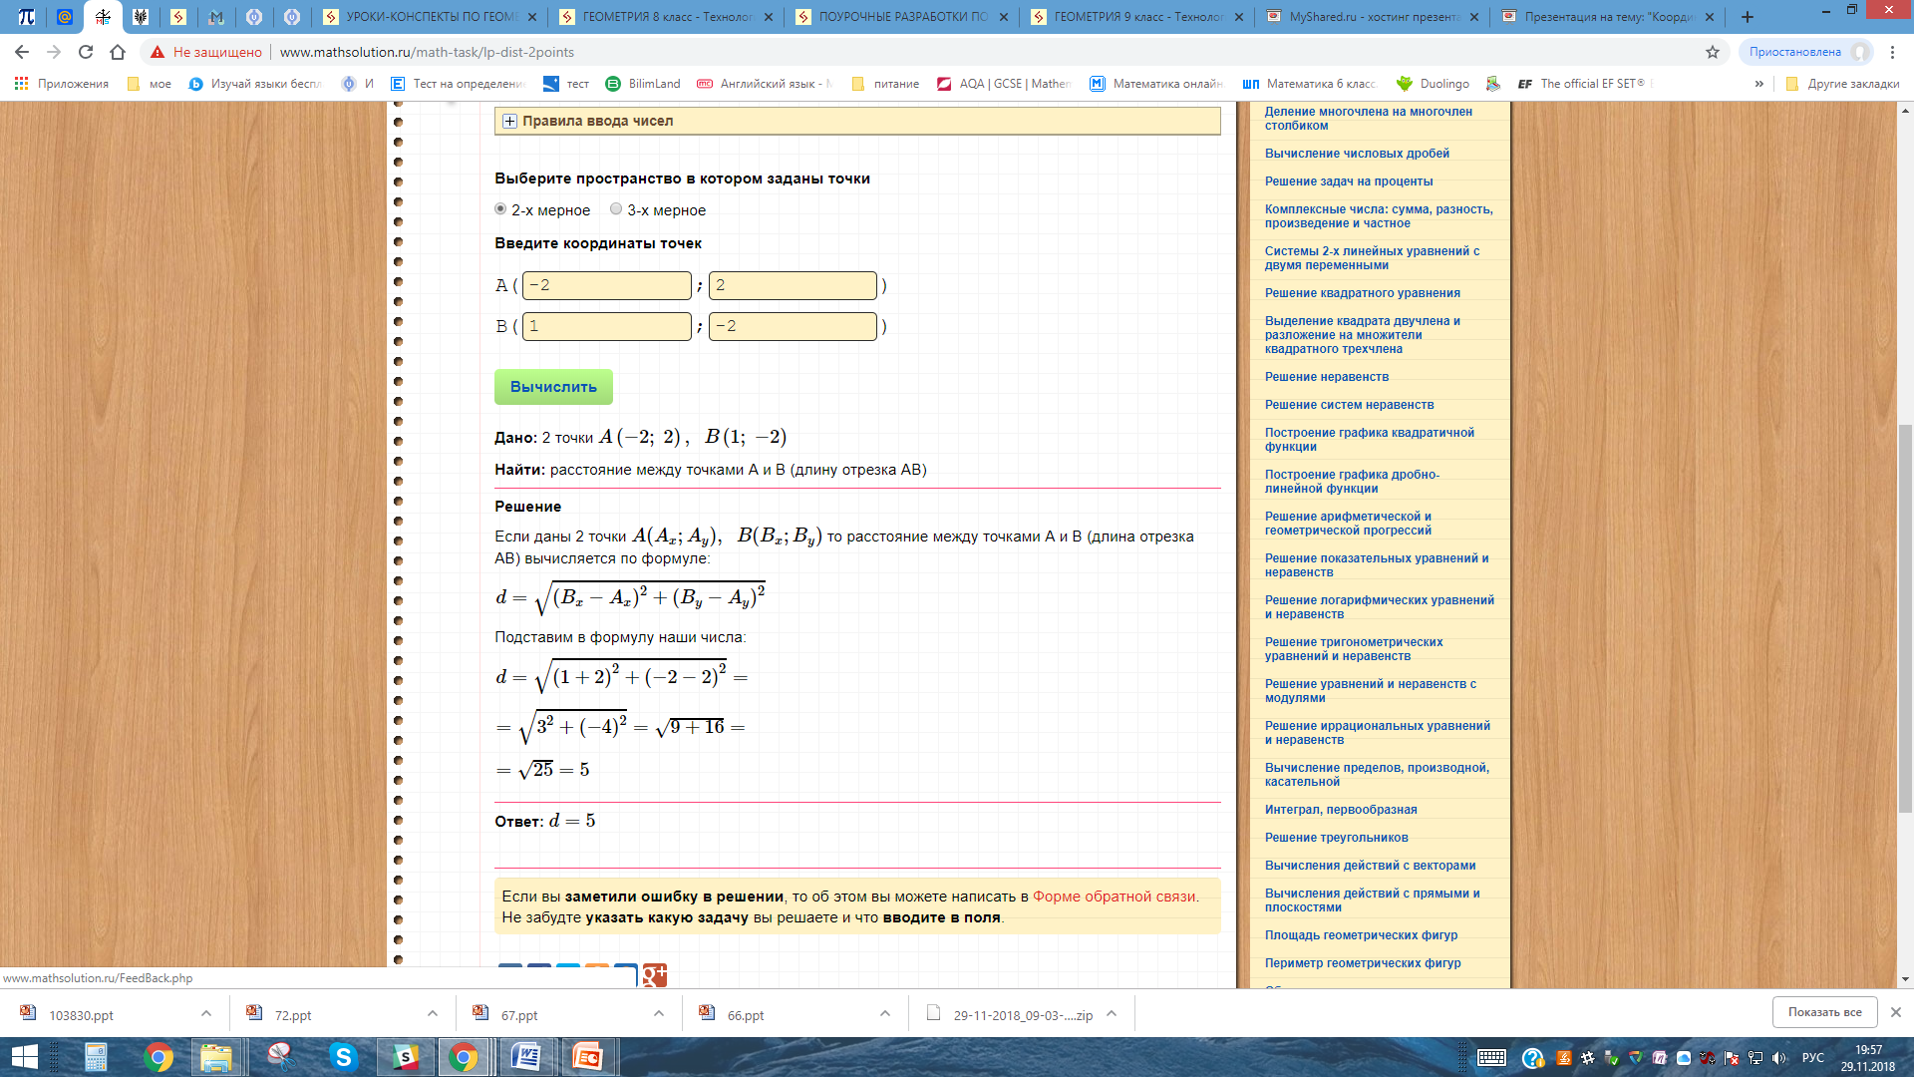Bookmark page with the star icon
This screenshot has width=1914, height=1077.
click(1713, 52)
